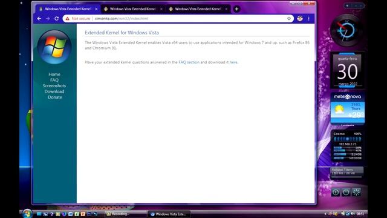387x218 pixels.
Task: Open a new browser tab
Action: pyautogui.click(x=236, y=9)
